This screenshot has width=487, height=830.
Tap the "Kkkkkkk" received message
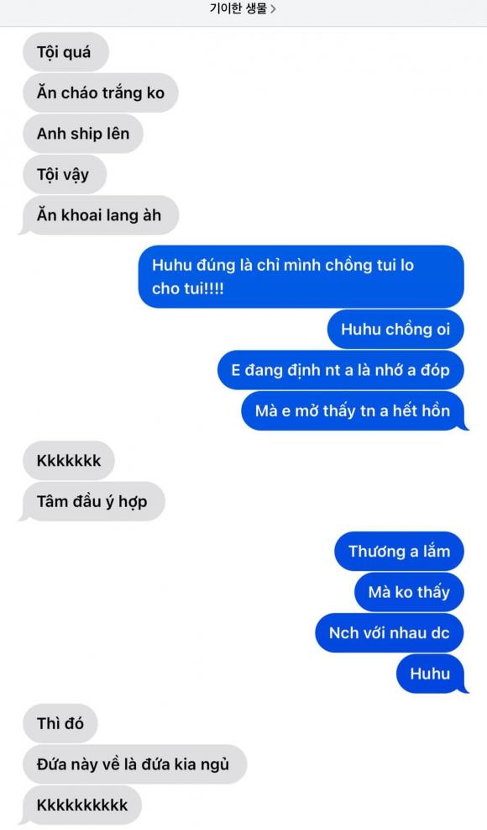(69, 461)
